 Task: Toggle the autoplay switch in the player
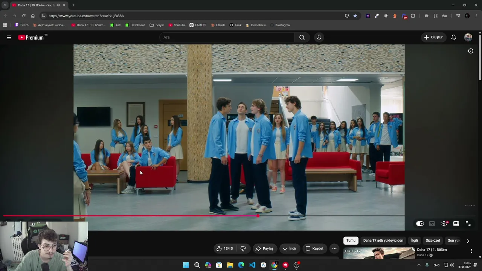pos(420,224)
